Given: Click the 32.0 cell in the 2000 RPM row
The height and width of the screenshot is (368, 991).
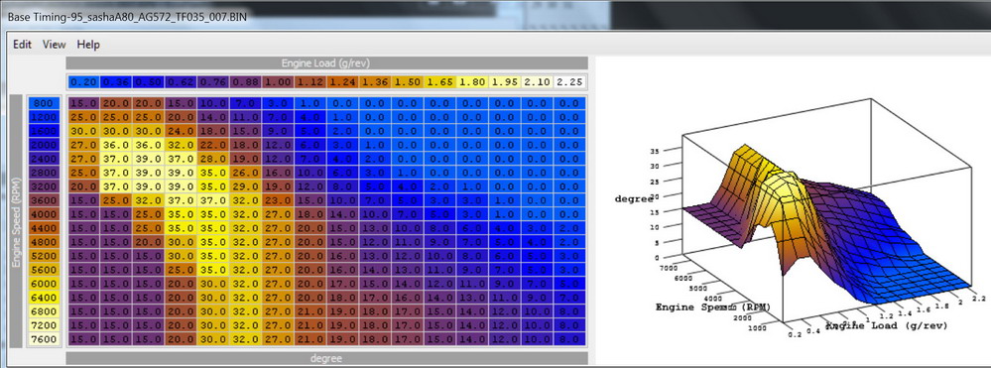Looking at the screenshot, I should coord(181,145).
